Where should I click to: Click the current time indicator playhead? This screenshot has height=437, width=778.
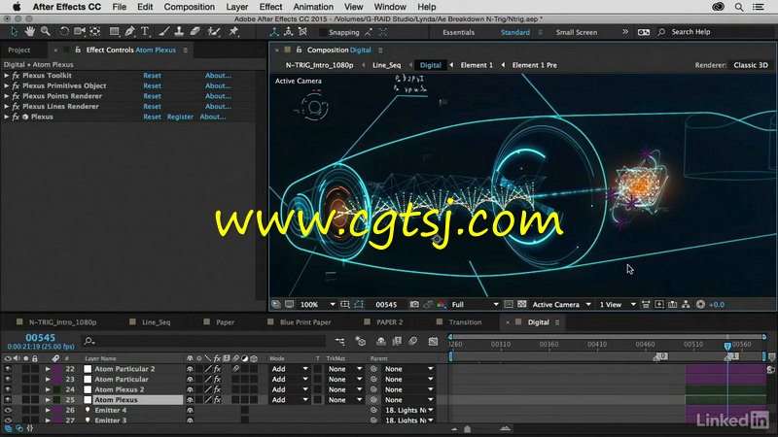pyautogui.click(x=727, y=346)
